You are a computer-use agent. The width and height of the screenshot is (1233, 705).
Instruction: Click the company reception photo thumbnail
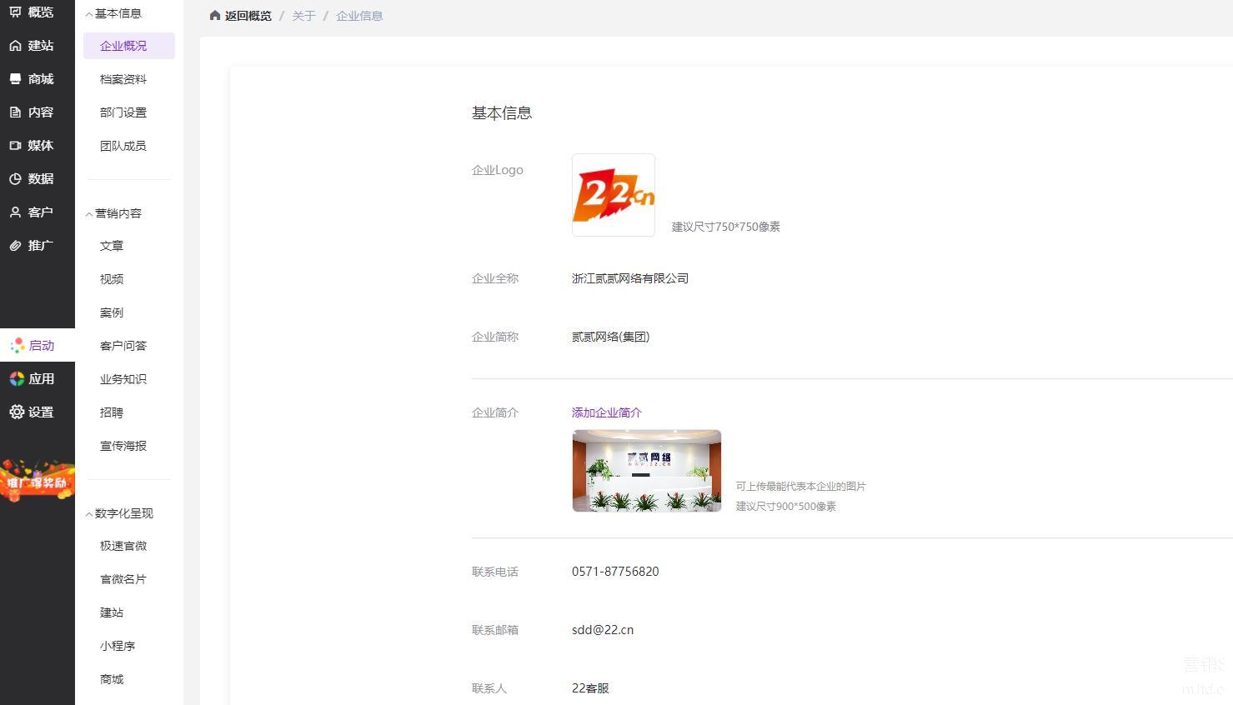pyautogui.click(x=646, y=471)
